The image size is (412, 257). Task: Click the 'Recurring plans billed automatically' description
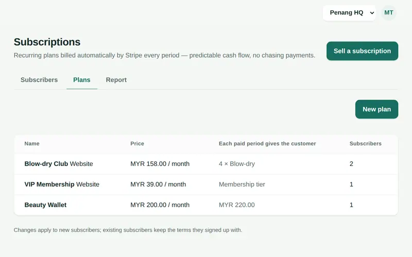(x=164, y=56)
